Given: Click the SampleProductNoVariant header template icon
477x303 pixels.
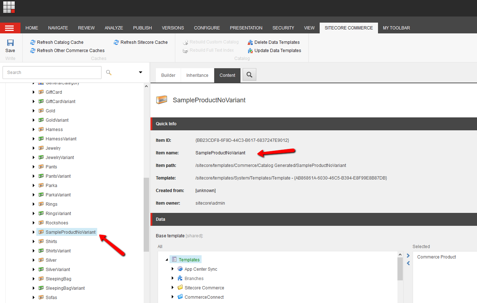Looking at the screenshot, I should click(x=162, y=100).
